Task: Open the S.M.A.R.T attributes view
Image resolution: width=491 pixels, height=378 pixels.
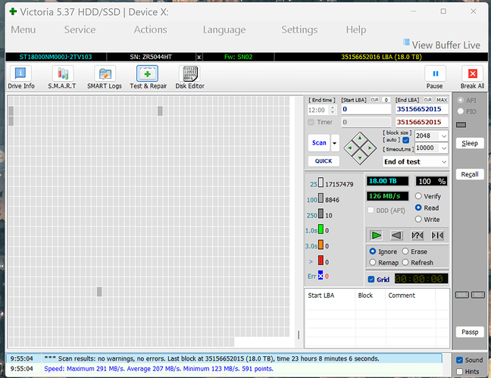Action: tap(62, 77)
